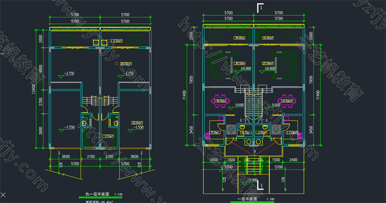Select the 4800 dimension text
This screenshot has height=203, width=386.
(41, 69)
